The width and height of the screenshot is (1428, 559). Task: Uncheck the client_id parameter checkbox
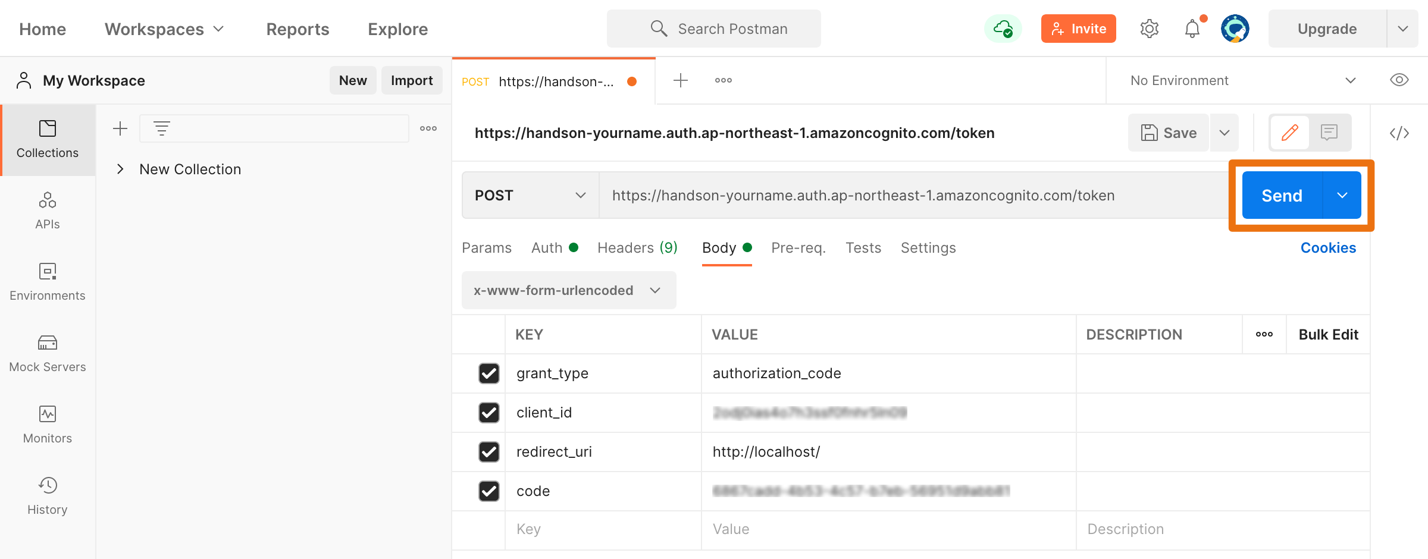489,413
